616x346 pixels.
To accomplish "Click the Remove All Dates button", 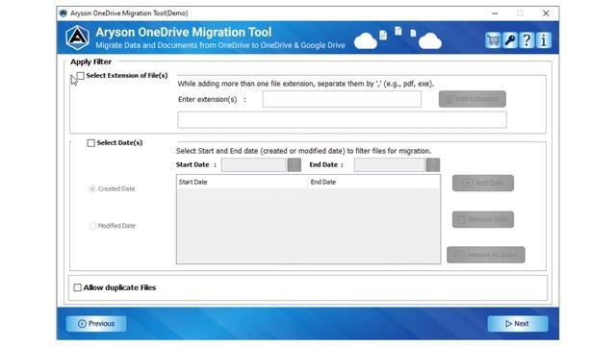I will (x=485, y=255).
